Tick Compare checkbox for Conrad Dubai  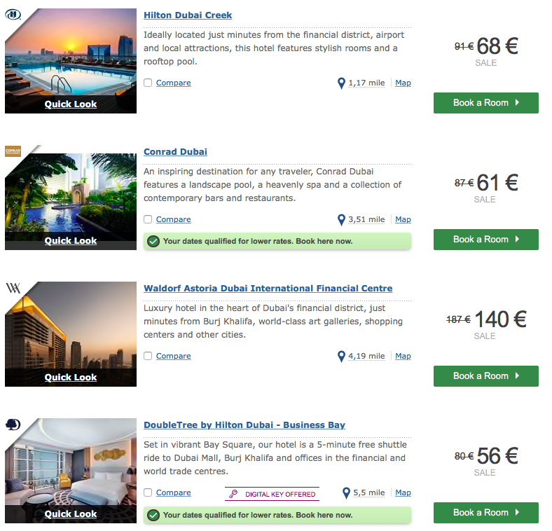(x=148, y=219)
